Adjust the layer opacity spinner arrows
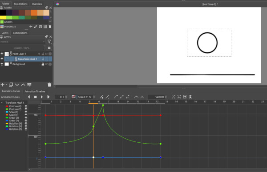Viewport: 267px width, 172px height. pos(44,48)
